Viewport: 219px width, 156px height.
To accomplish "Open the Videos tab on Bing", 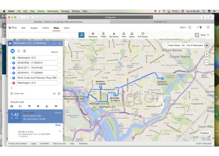I will tap(45, 28).
